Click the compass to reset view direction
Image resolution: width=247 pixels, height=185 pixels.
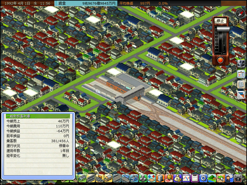241,13
